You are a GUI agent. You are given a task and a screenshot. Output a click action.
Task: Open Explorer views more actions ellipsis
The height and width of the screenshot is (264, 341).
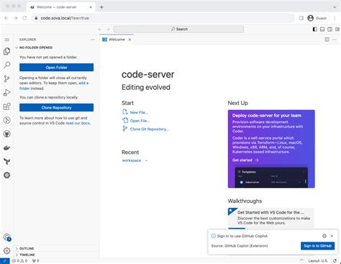93,40
